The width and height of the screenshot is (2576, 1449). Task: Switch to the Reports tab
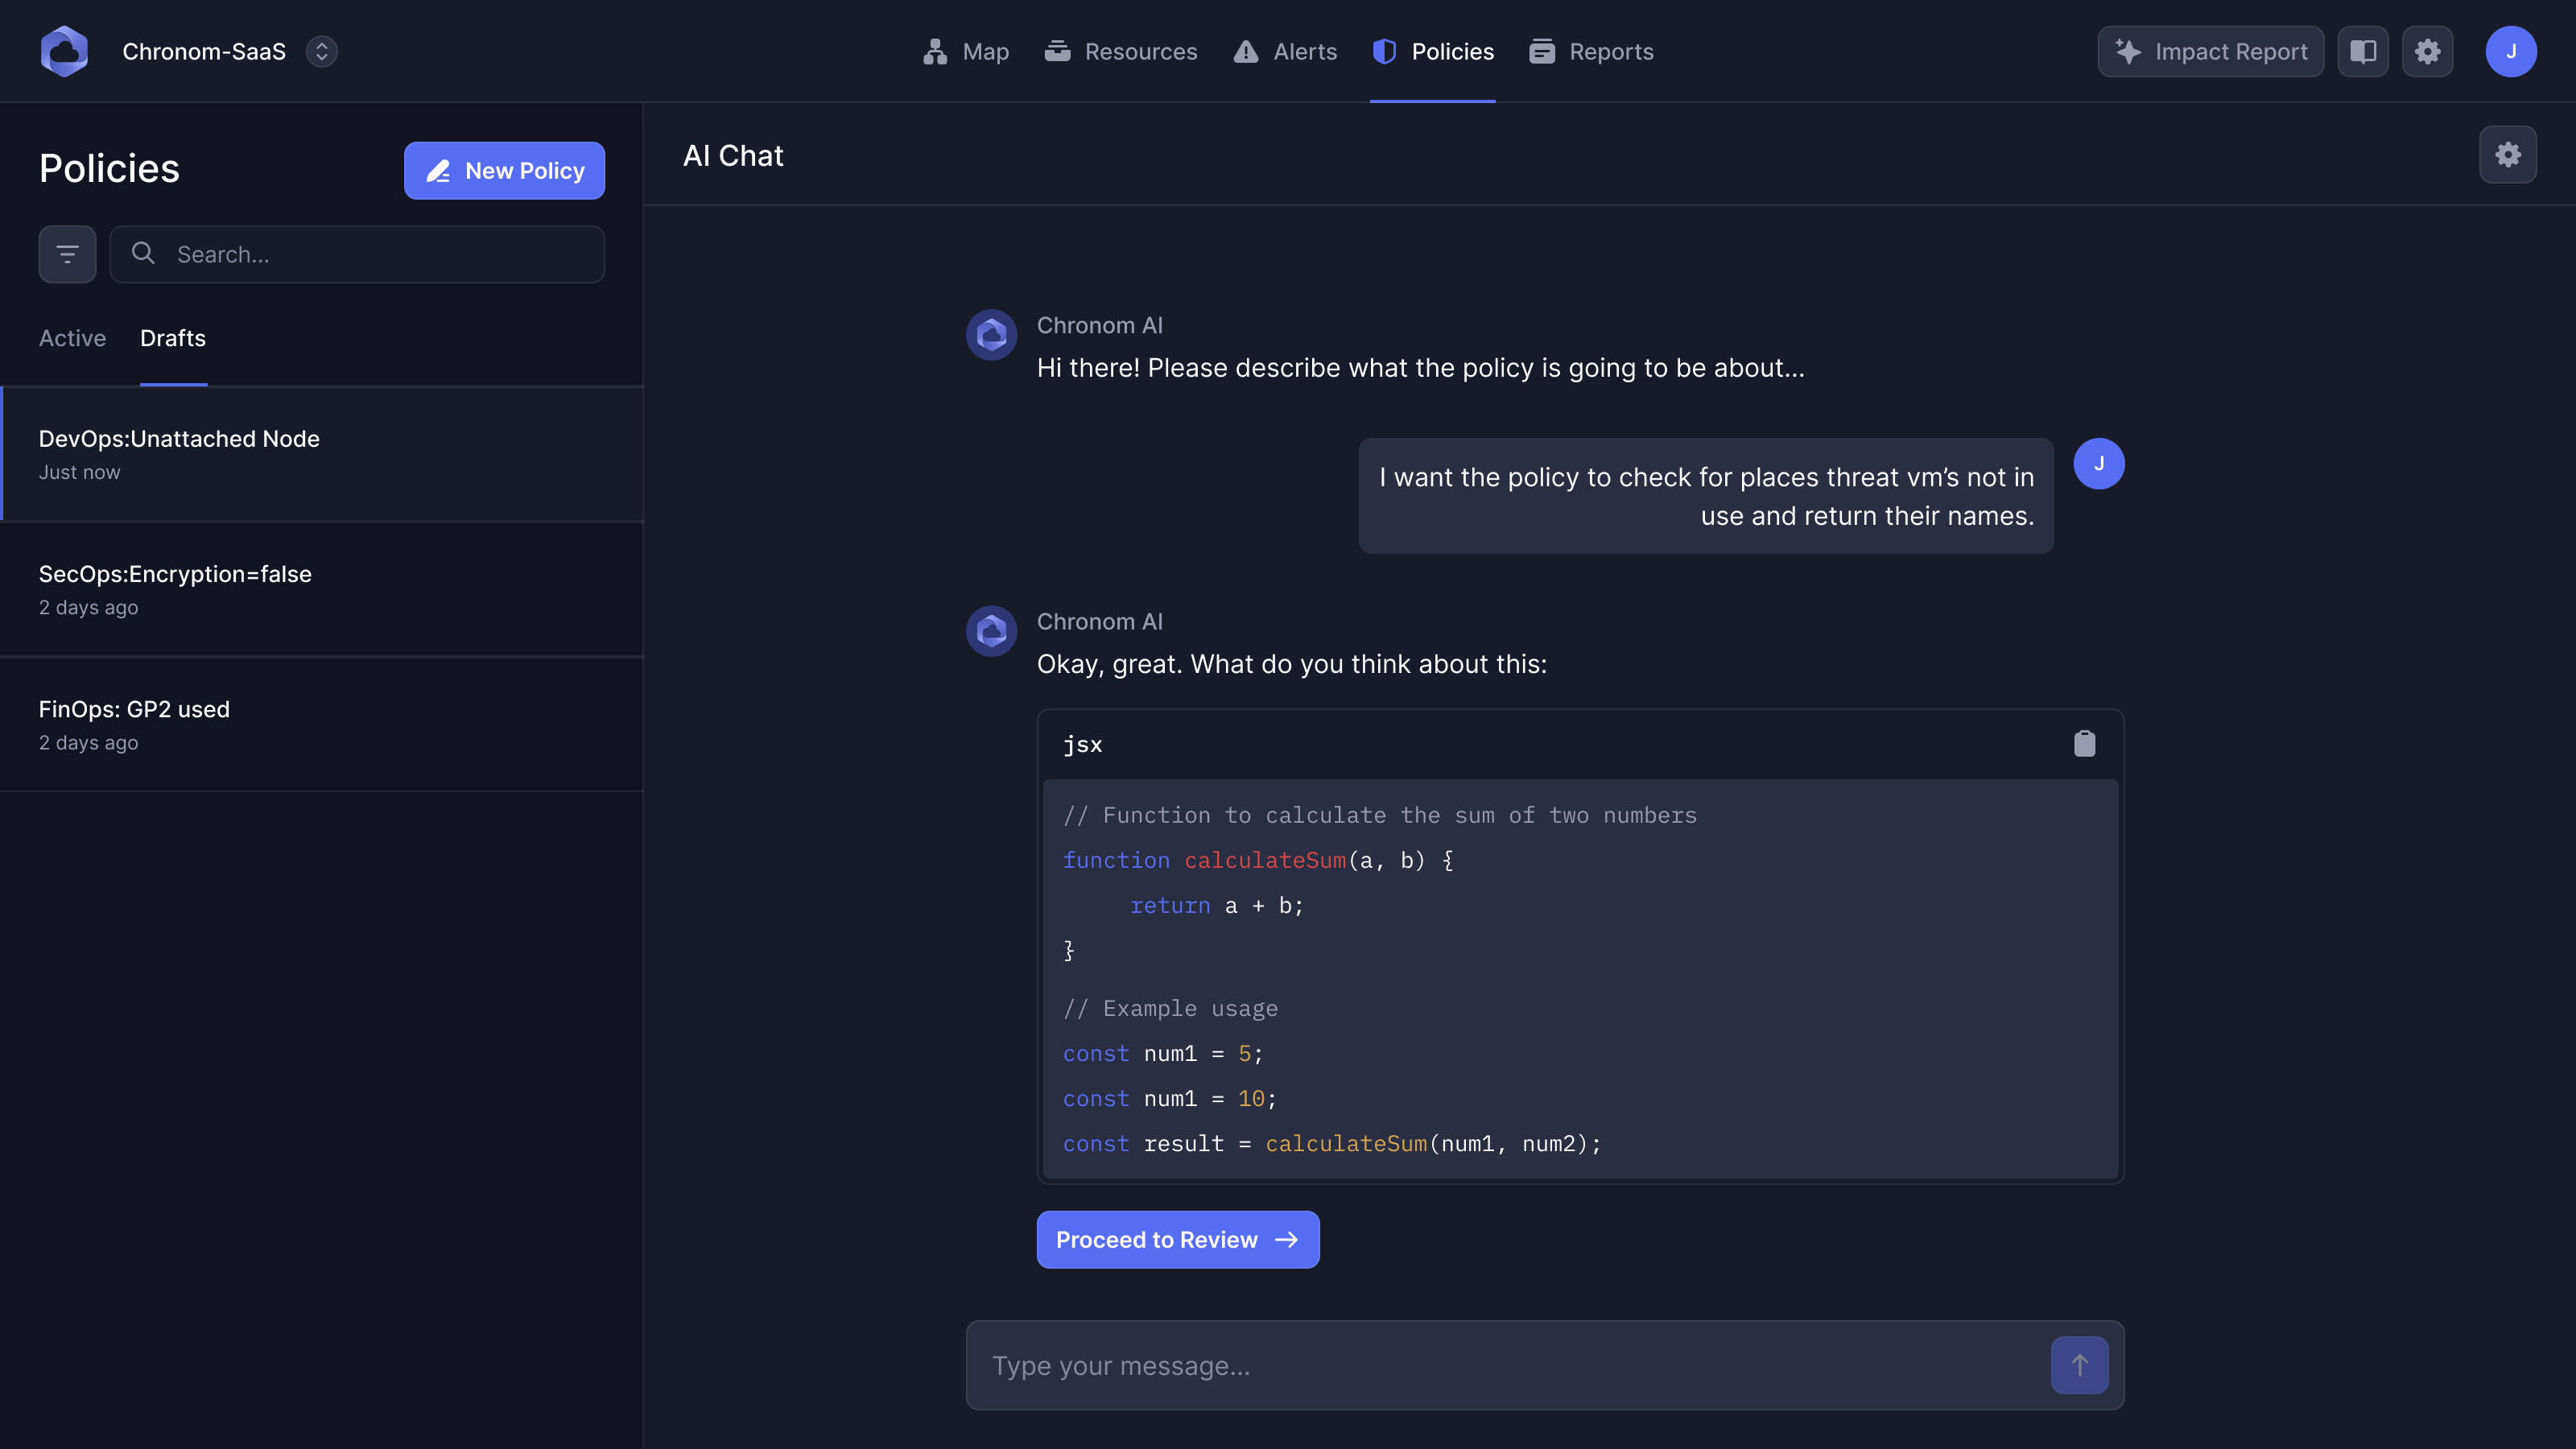pyautogui.click(x=1591, y=51)
